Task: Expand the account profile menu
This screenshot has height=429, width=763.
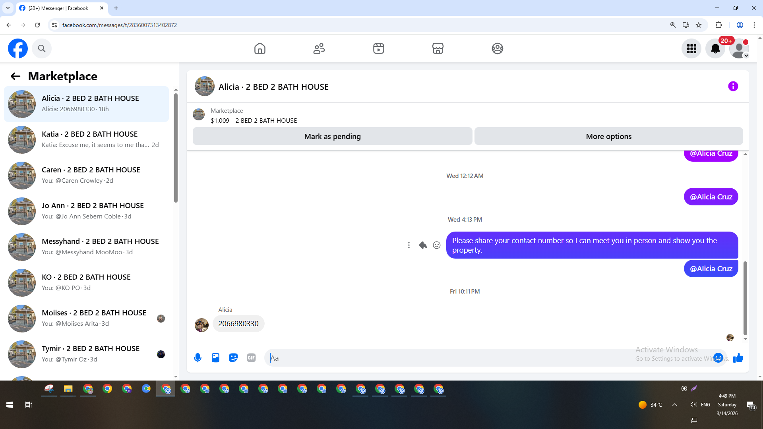Action: [x=739, y=48]
